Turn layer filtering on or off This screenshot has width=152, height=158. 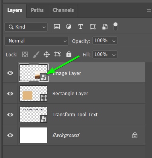click(115, 27)
